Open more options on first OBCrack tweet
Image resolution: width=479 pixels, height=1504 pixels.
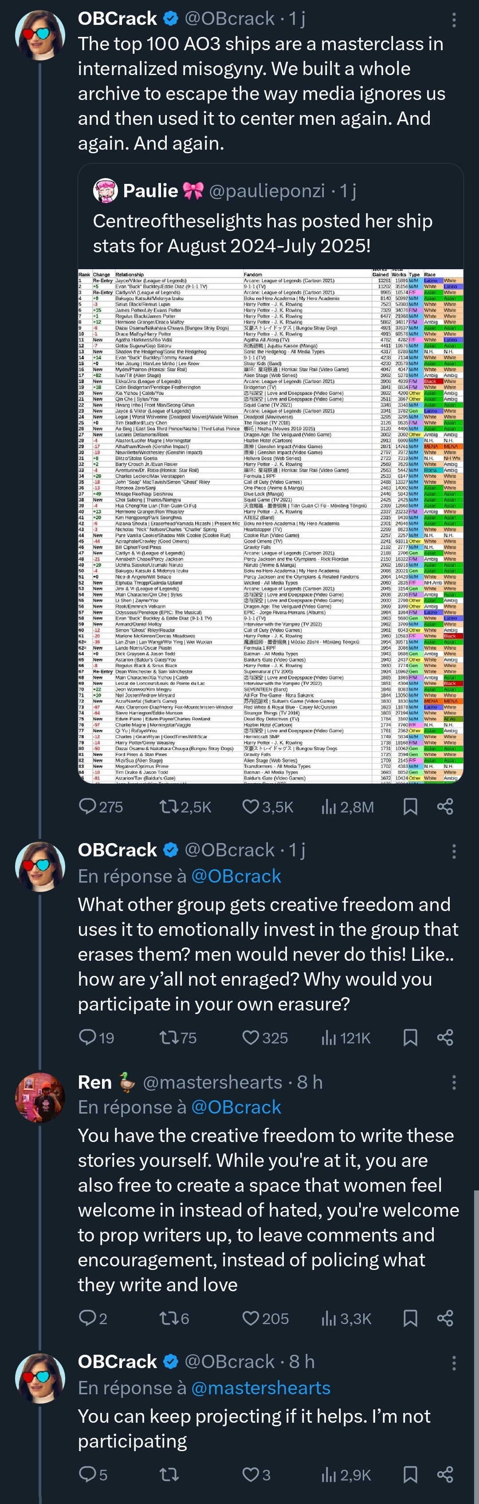[454, 20]
